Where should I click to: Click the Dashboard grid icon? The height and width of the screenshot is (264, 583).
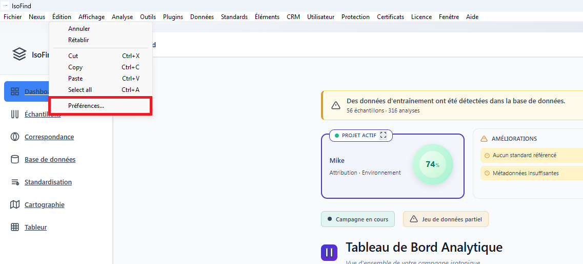click(x=15, y=91)
